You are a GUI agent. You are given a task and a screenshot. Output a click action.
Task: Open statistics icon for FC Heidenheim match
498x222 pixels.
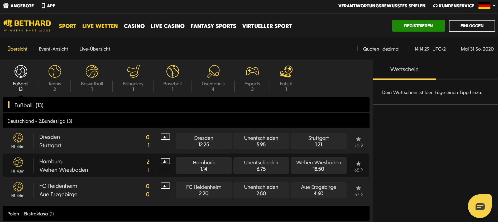(x=165, y=186)
